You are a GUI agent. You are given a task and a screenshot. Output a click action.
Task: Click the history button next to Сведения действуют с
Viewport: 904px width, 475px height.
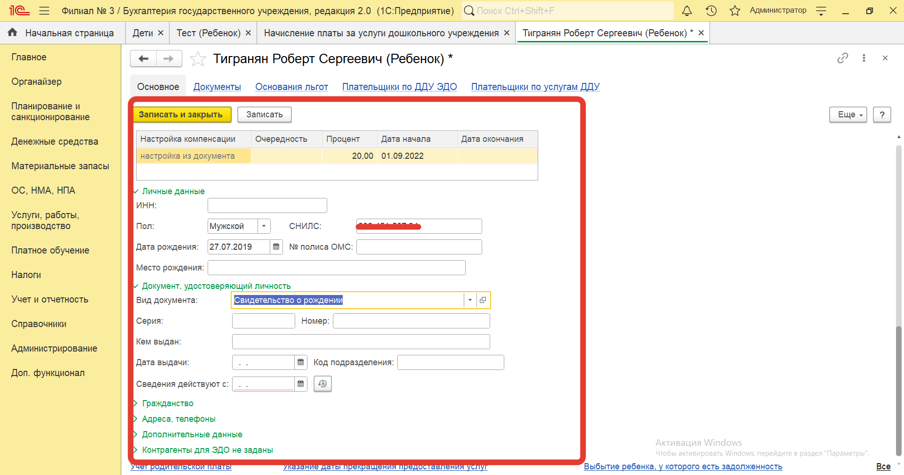pyautogui.click(x=323, y=384)
